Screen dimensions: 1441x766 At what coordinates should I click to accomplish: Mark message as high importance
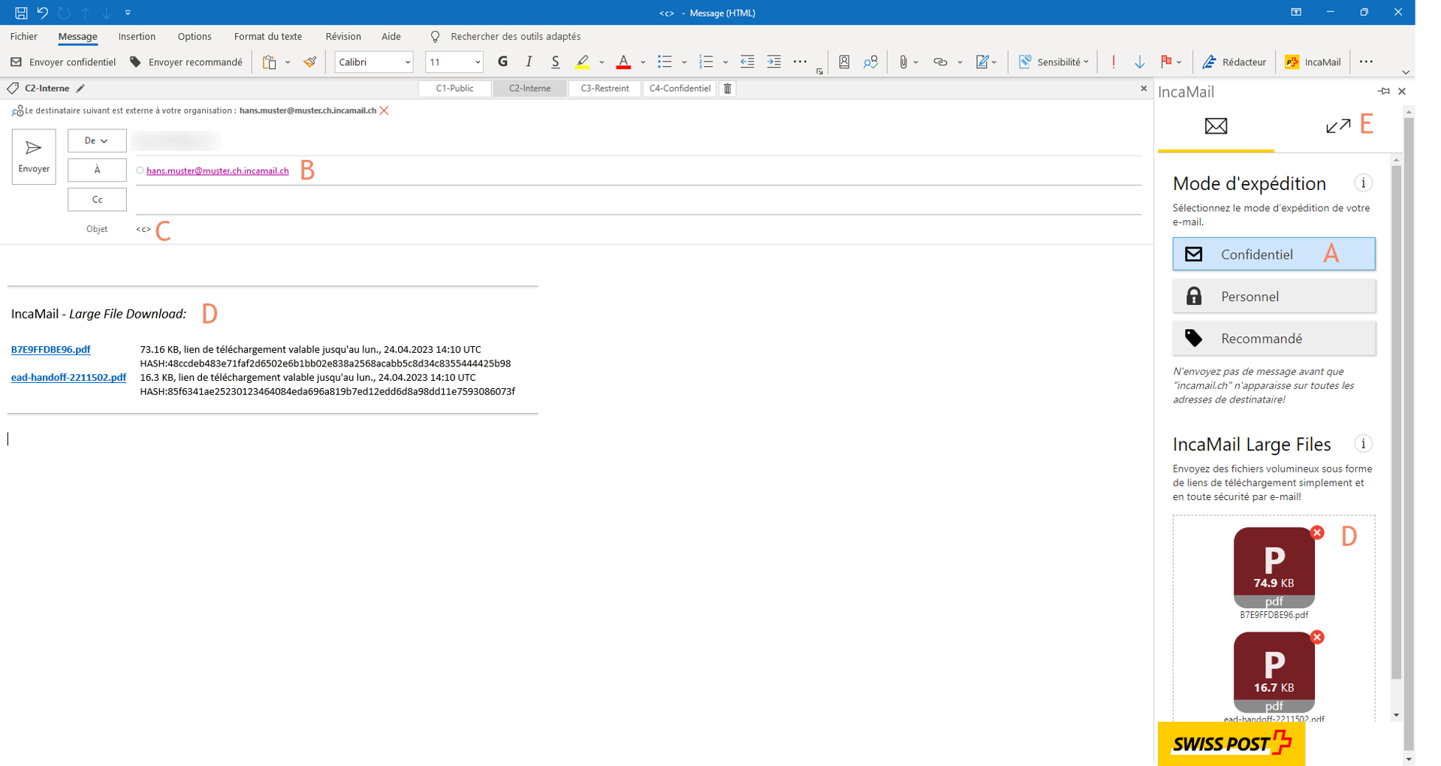click(1114, 62)
